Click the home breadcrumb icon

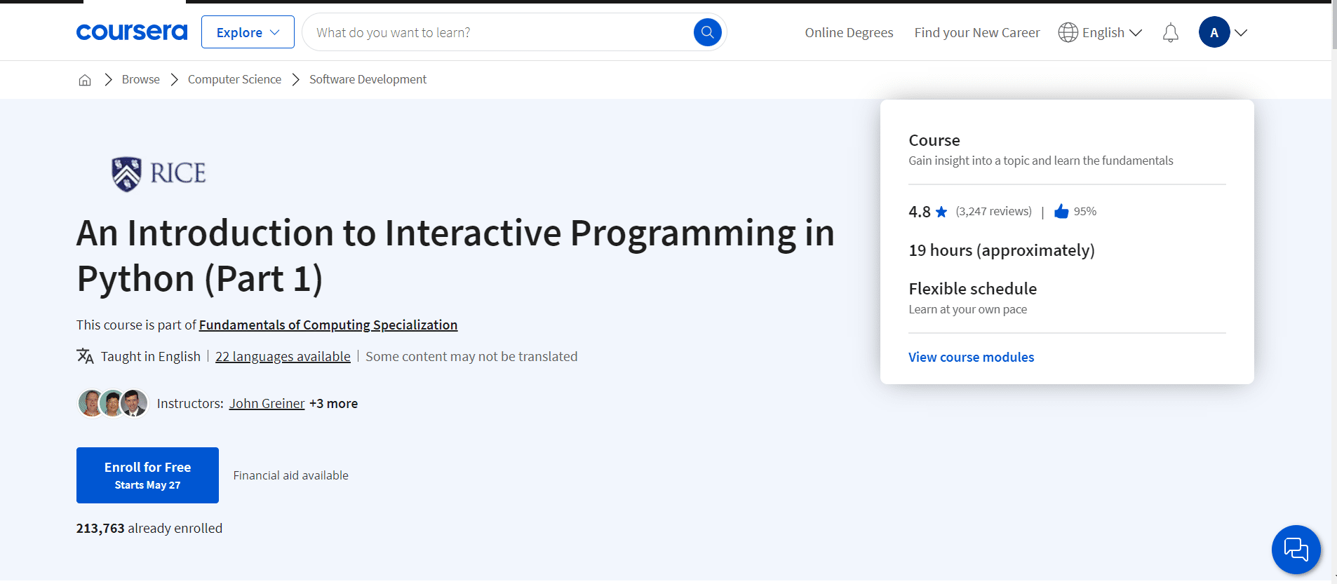[x=85, y=80]
